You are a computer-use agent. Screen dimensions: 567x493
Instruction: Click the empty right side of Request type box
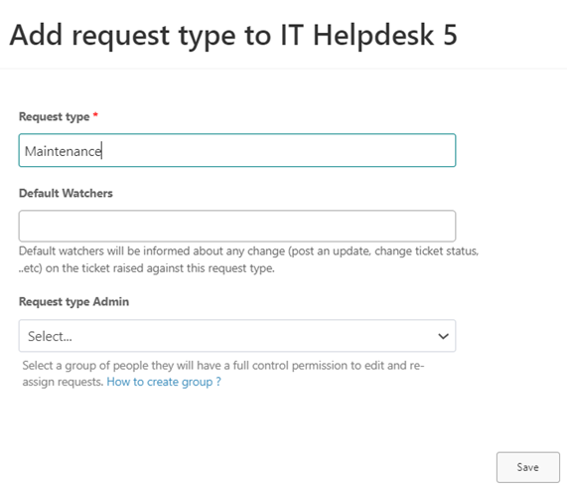click(x=278, y=150)
